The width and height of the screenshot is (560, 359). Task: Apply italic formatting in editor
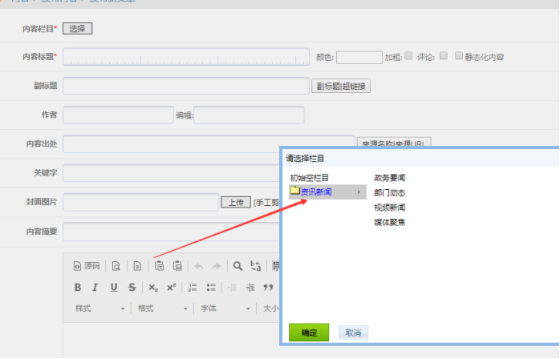coord(95,288)
